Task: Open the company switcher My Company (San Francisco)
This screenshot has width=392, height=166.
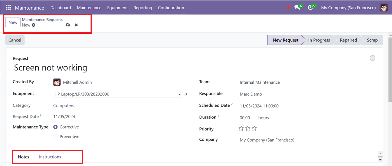Action: 348,8
